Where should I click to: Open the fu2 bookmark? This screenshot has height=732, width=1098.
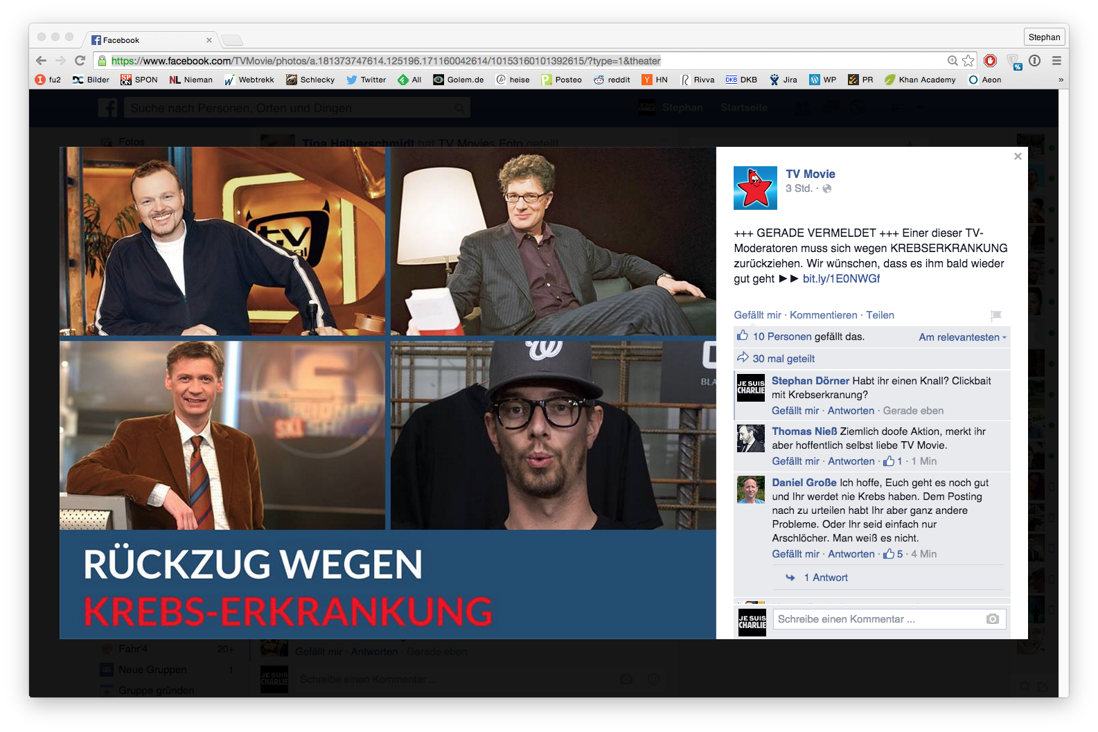point(48,80)
